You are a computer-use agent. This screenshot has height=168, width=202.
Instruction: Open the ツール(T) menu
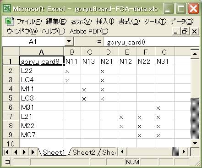(155, 22)
